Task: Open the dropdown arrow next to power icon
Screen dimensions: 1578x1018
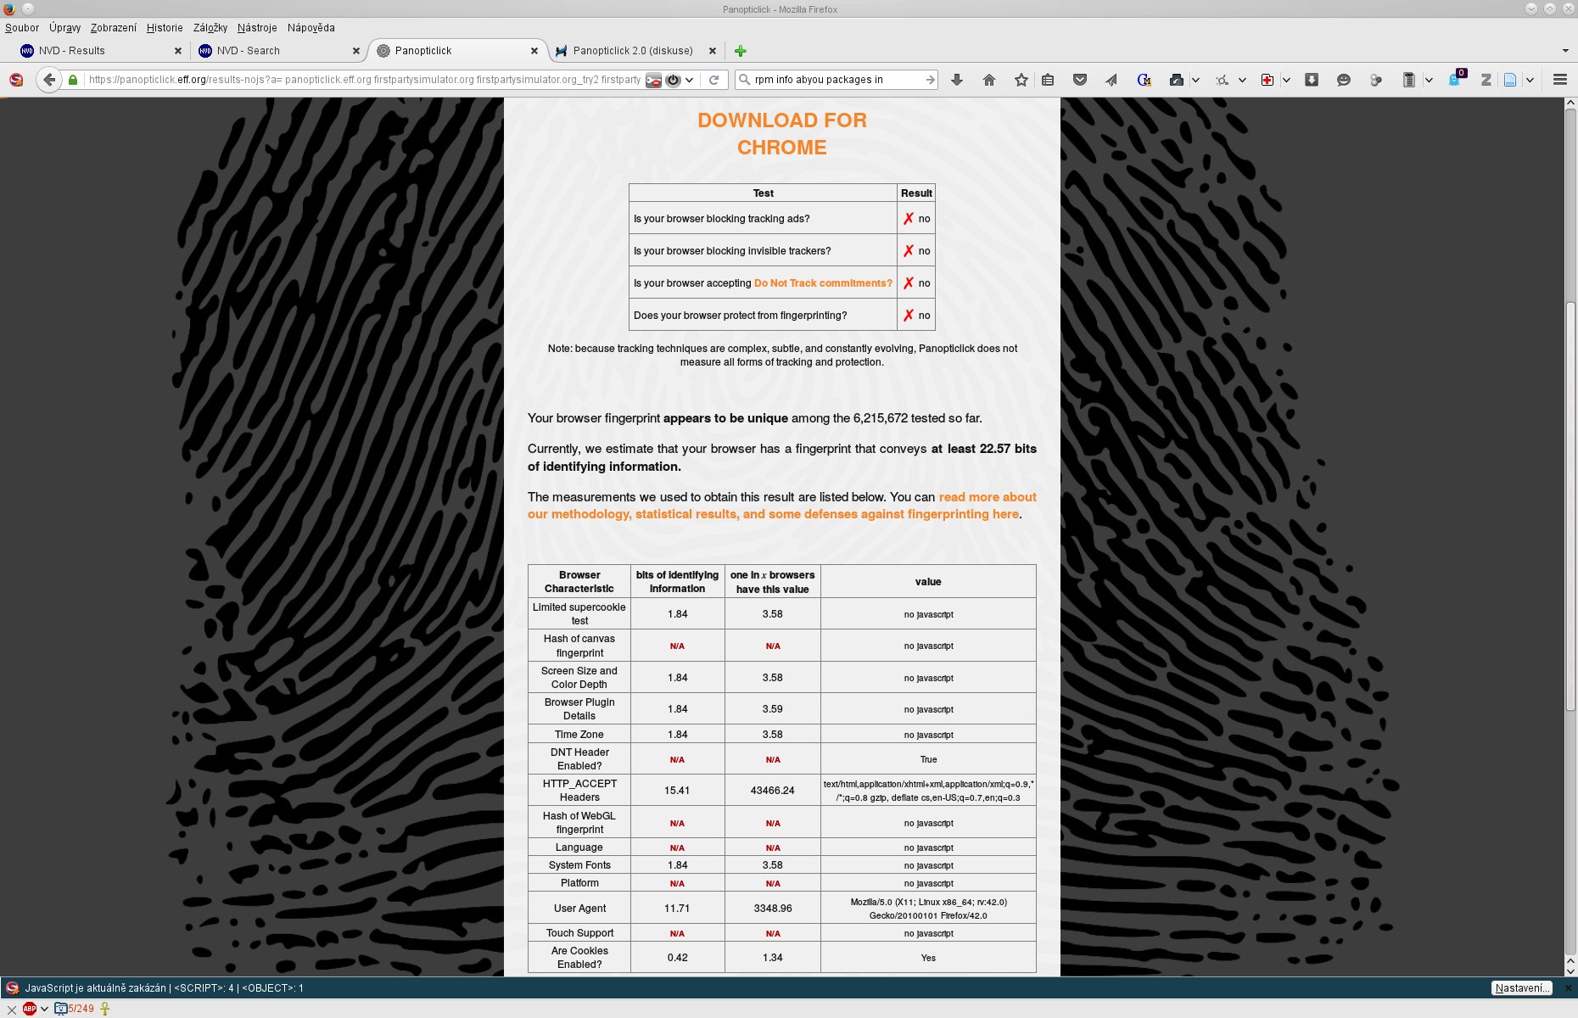Action: coord(690,80)
